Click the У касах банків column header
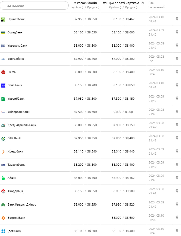Image resolution: width=181 pixels, height=236 pixels. click(x=85, y=3)
